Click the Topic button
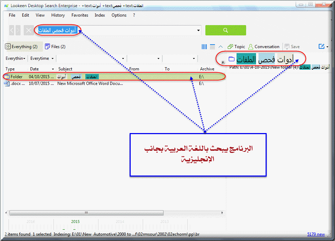The width and height of the screenshot is (335, 241). (236, 46)
